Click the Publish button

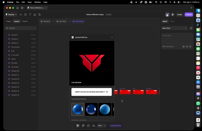pos(189,14)
